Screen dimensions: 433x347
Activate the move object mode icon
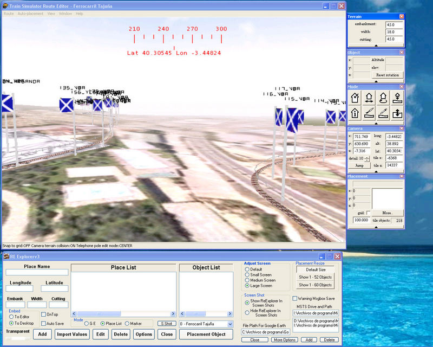tap(369, 98)
